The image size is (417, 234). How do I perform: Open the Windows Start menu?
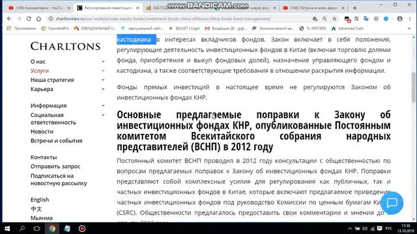pos(7,228)
